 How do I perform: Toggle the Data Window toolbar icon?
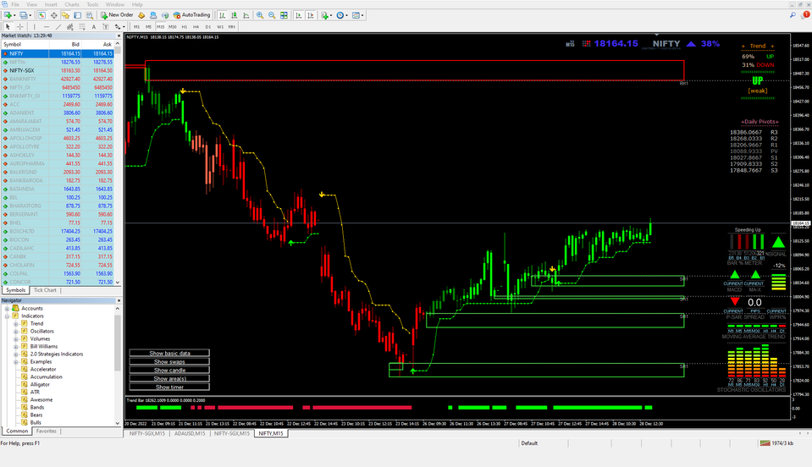point(54,15)
